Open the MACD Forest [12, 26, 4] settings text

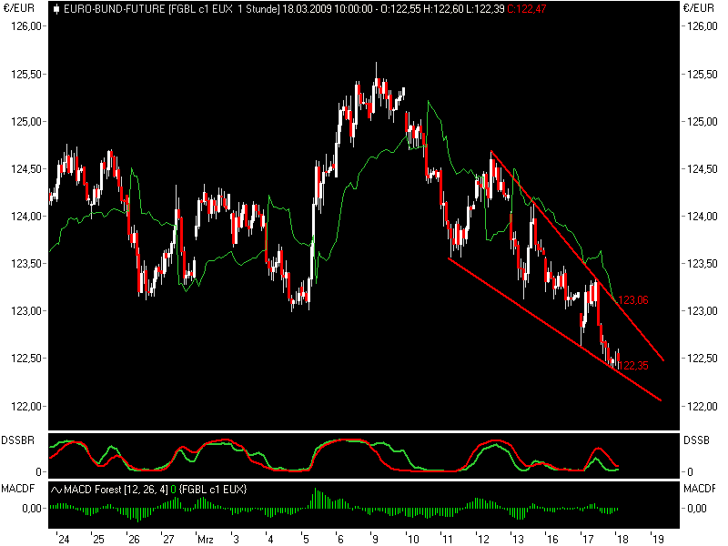point(116,489)
